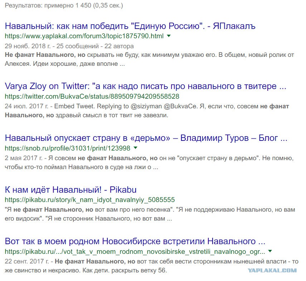Click the snippet dated 22 сент. 2017
This screenshot has width=306, height=281.
coord(152,266)
